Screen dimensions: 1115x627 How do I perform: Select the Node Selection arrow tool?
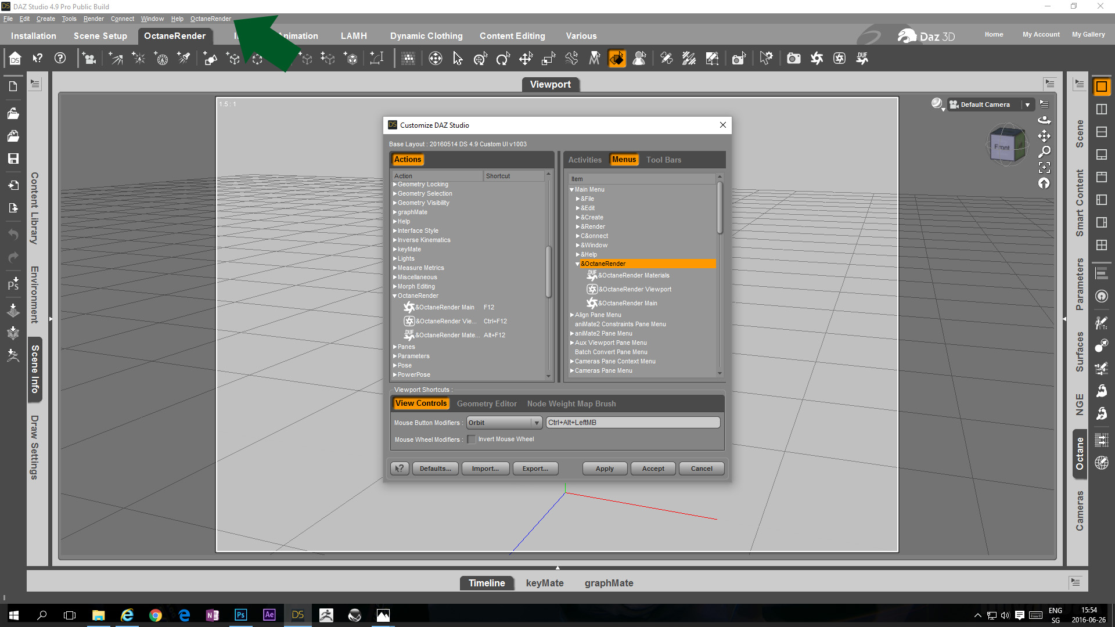(458, 58)
